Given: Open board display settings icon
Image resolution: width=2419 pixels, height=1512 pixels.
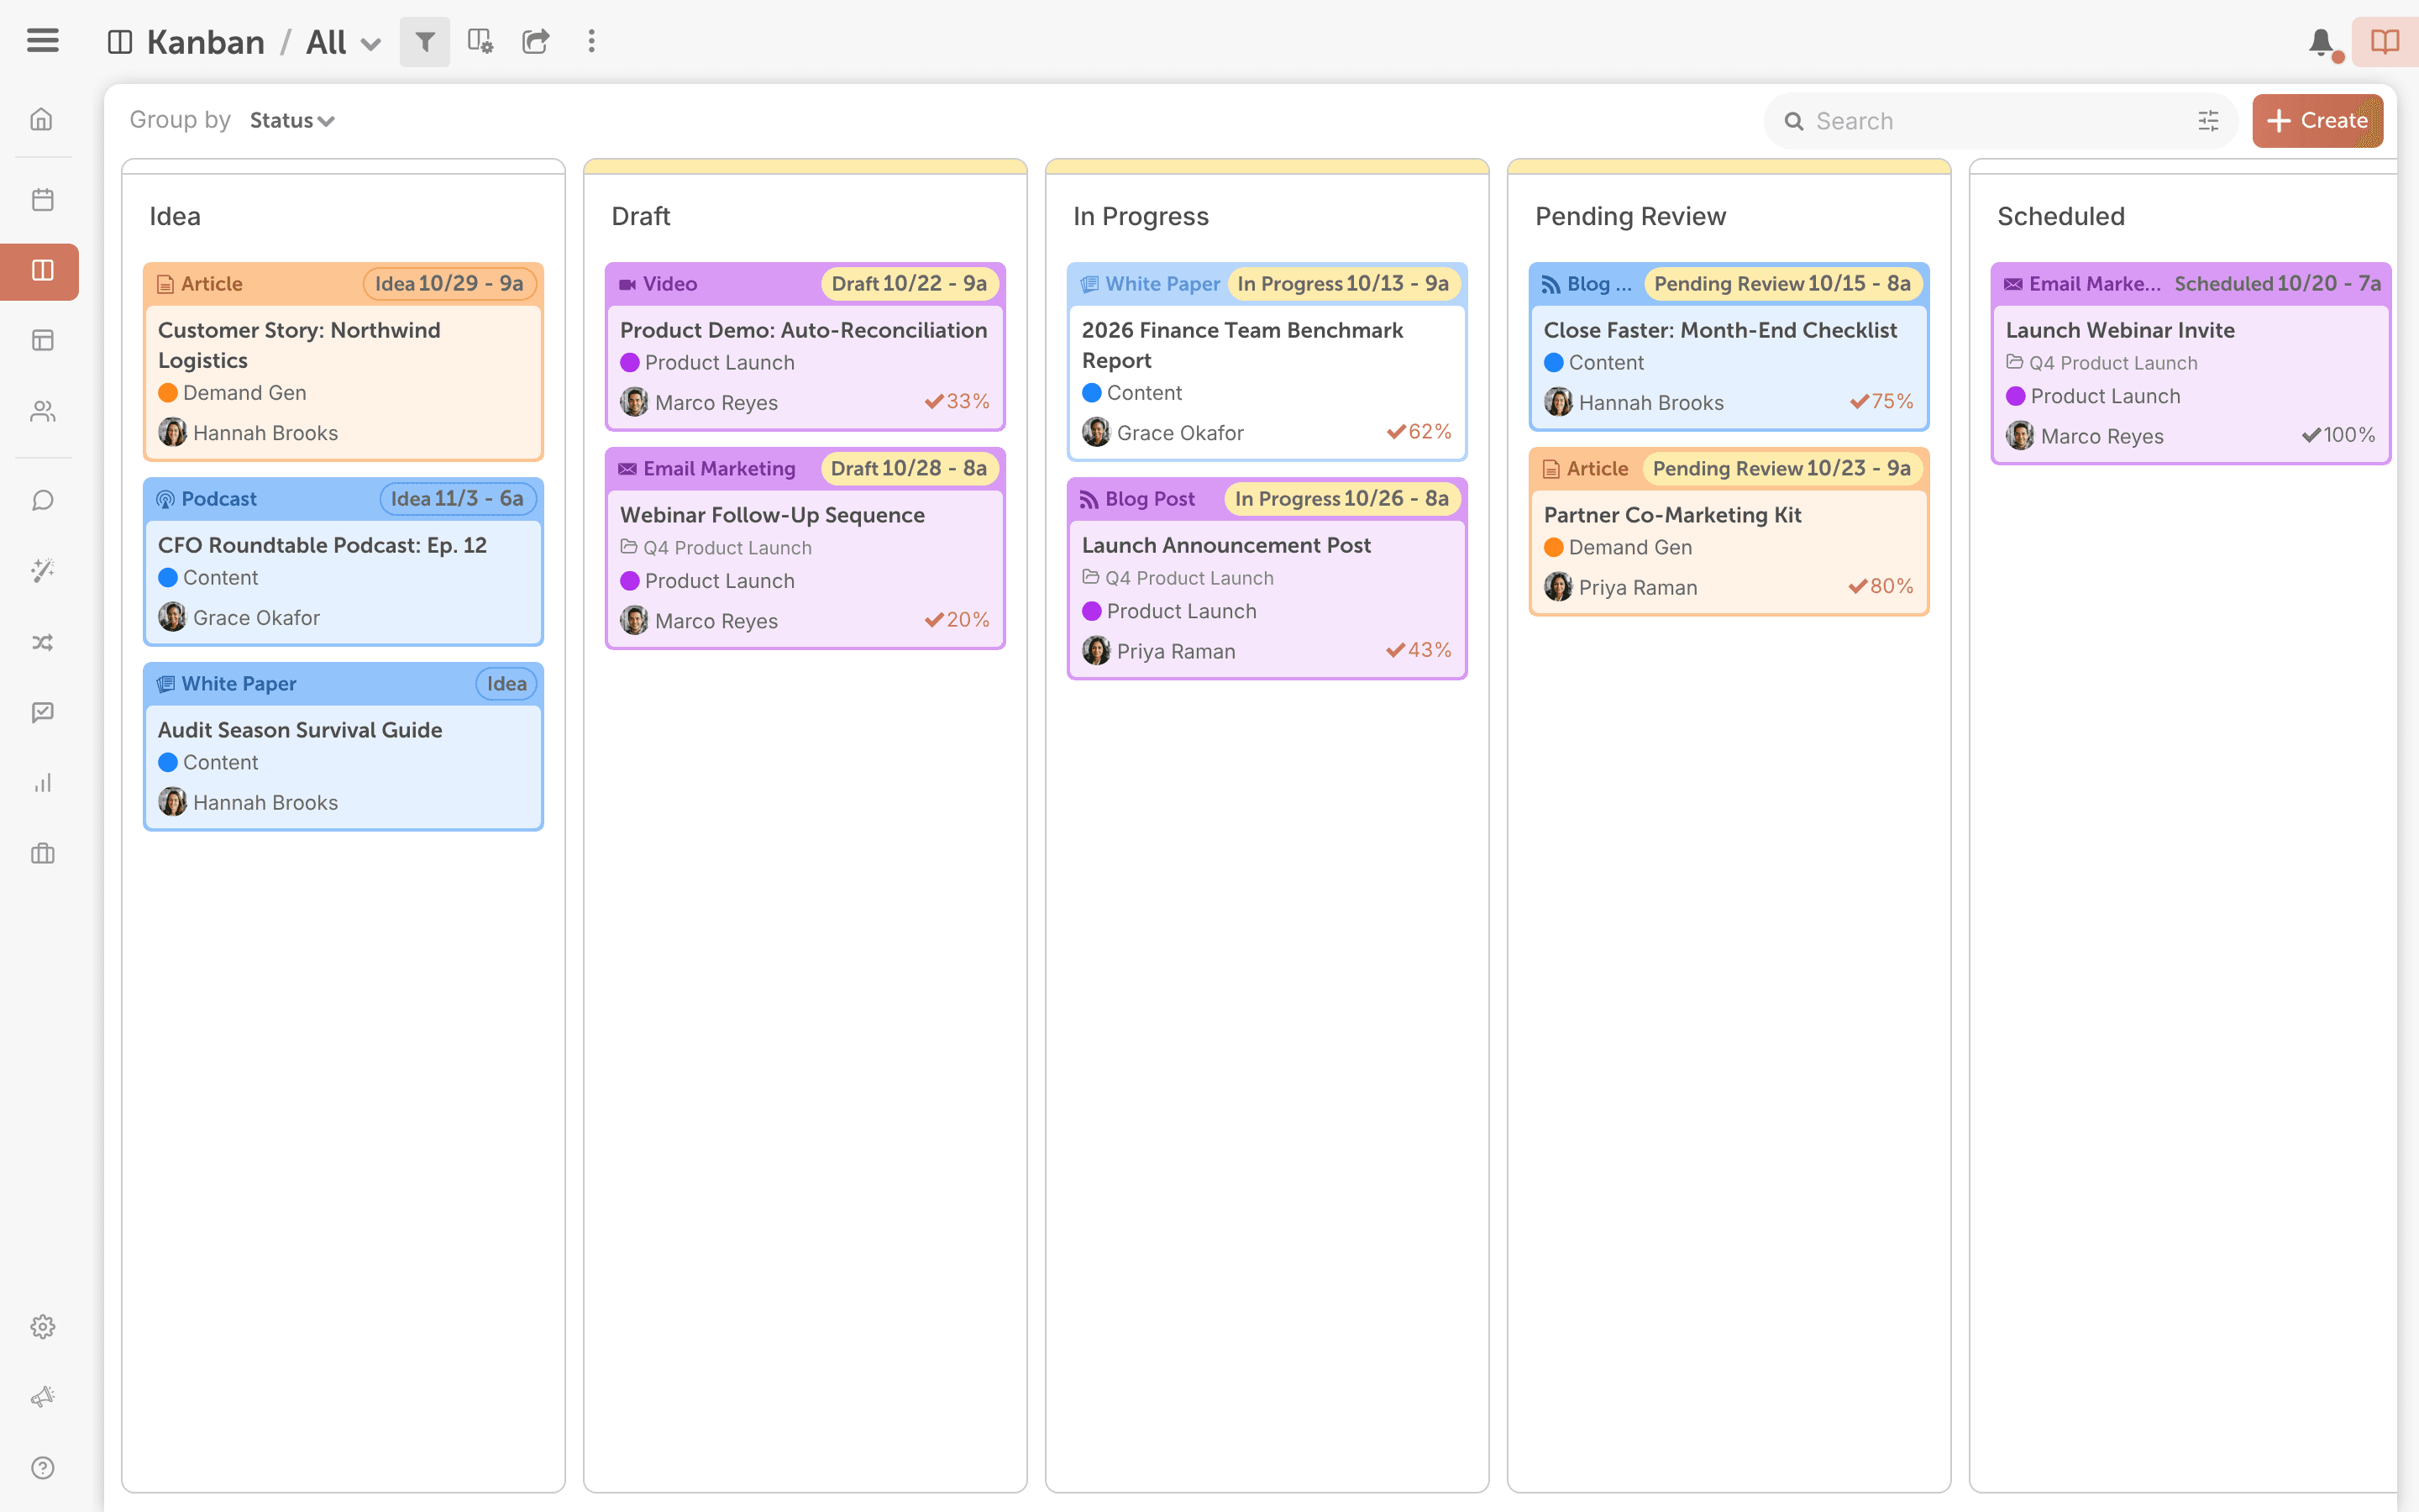Looking at the screenshot, I should click(480, 42).
